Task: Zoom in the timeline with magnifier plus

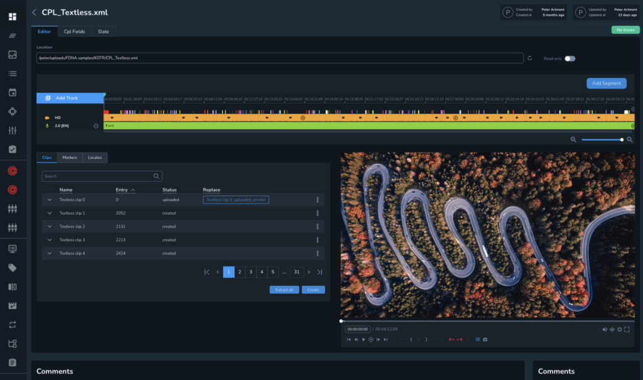Action: coord(630,139)
